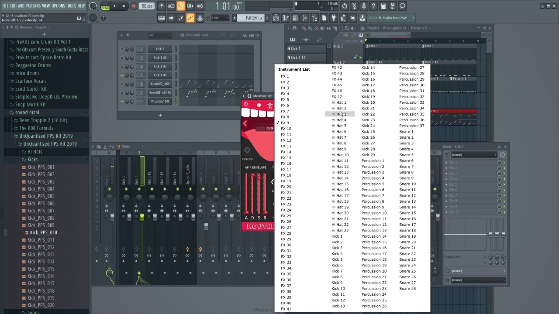Click the help question mark icon

pyautogui.click(x=373, y=6)
